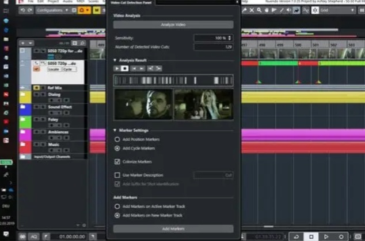Collapse the Analysis Result section
This screenshot has height=241, width=365.
click(115, 60)
